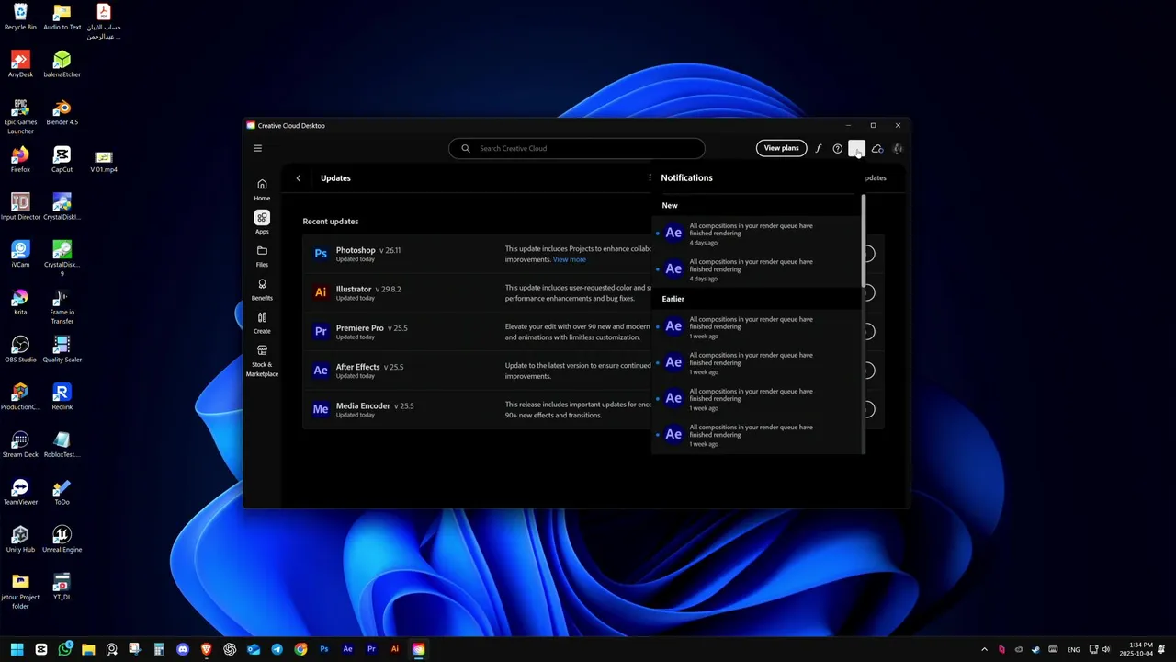Screen dimensions: 1176x662
Task: Open ChatGPT from the taskbar
Action: click(230, 649)
